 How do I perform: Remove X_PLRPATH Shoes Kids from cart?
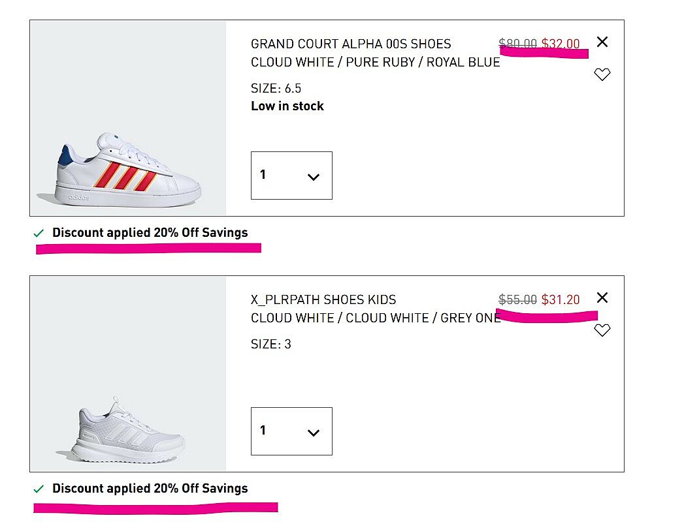pos(602,298)
